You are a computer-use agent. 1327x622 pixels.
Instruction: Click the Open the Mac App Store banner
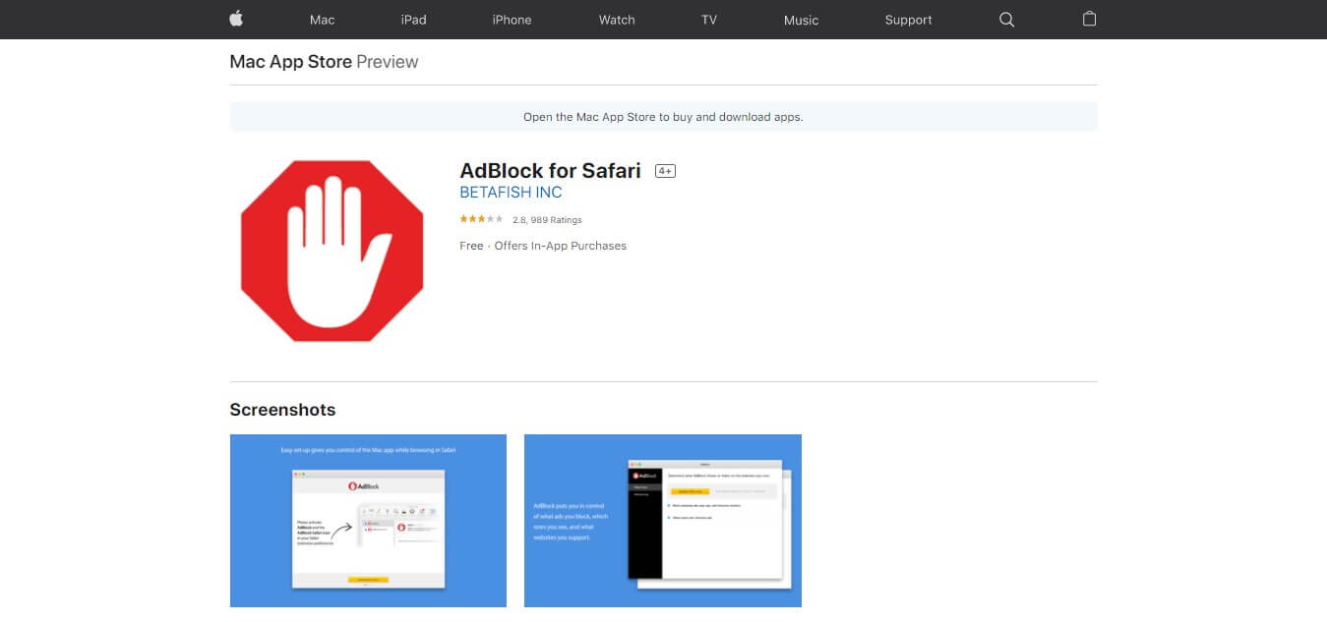(663, 117)
